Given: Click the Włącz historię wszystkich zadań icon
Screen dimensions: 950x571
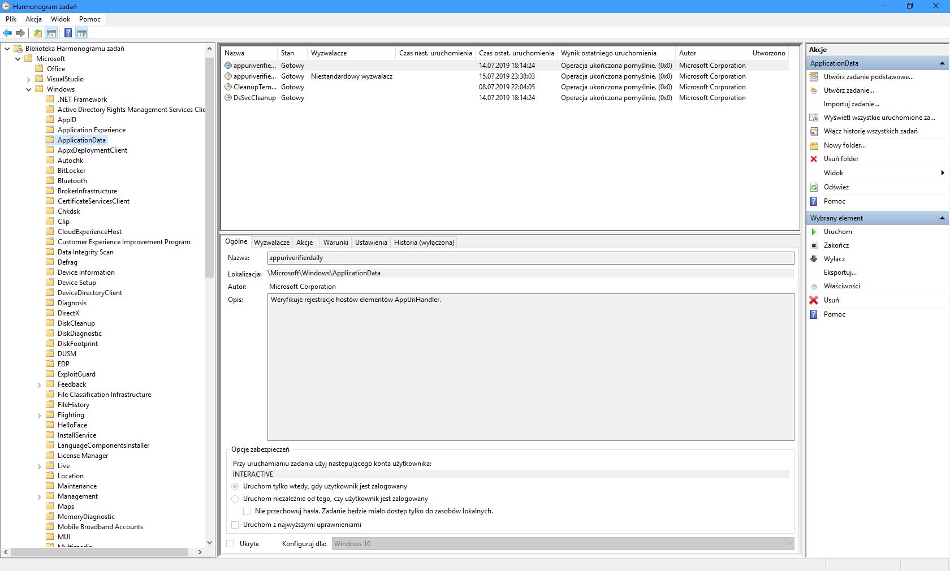Looking at the screenshot, I should 814,131.
